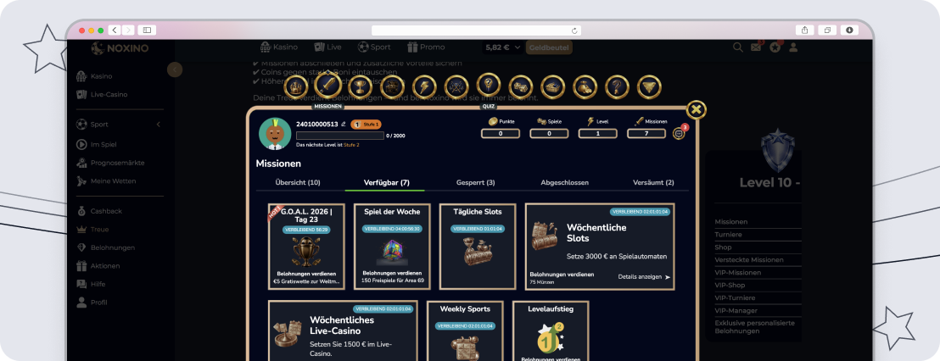
Task: Click the level progress bar 0 / 2000
Action: coord(340,136)
